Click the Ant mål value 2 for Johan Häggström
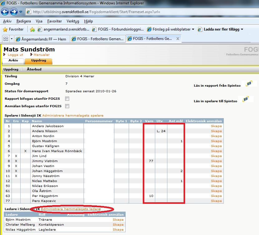Image resolution: width=259 pixels, height=235 pixels. pyautogui.click(x=181, y=171)
